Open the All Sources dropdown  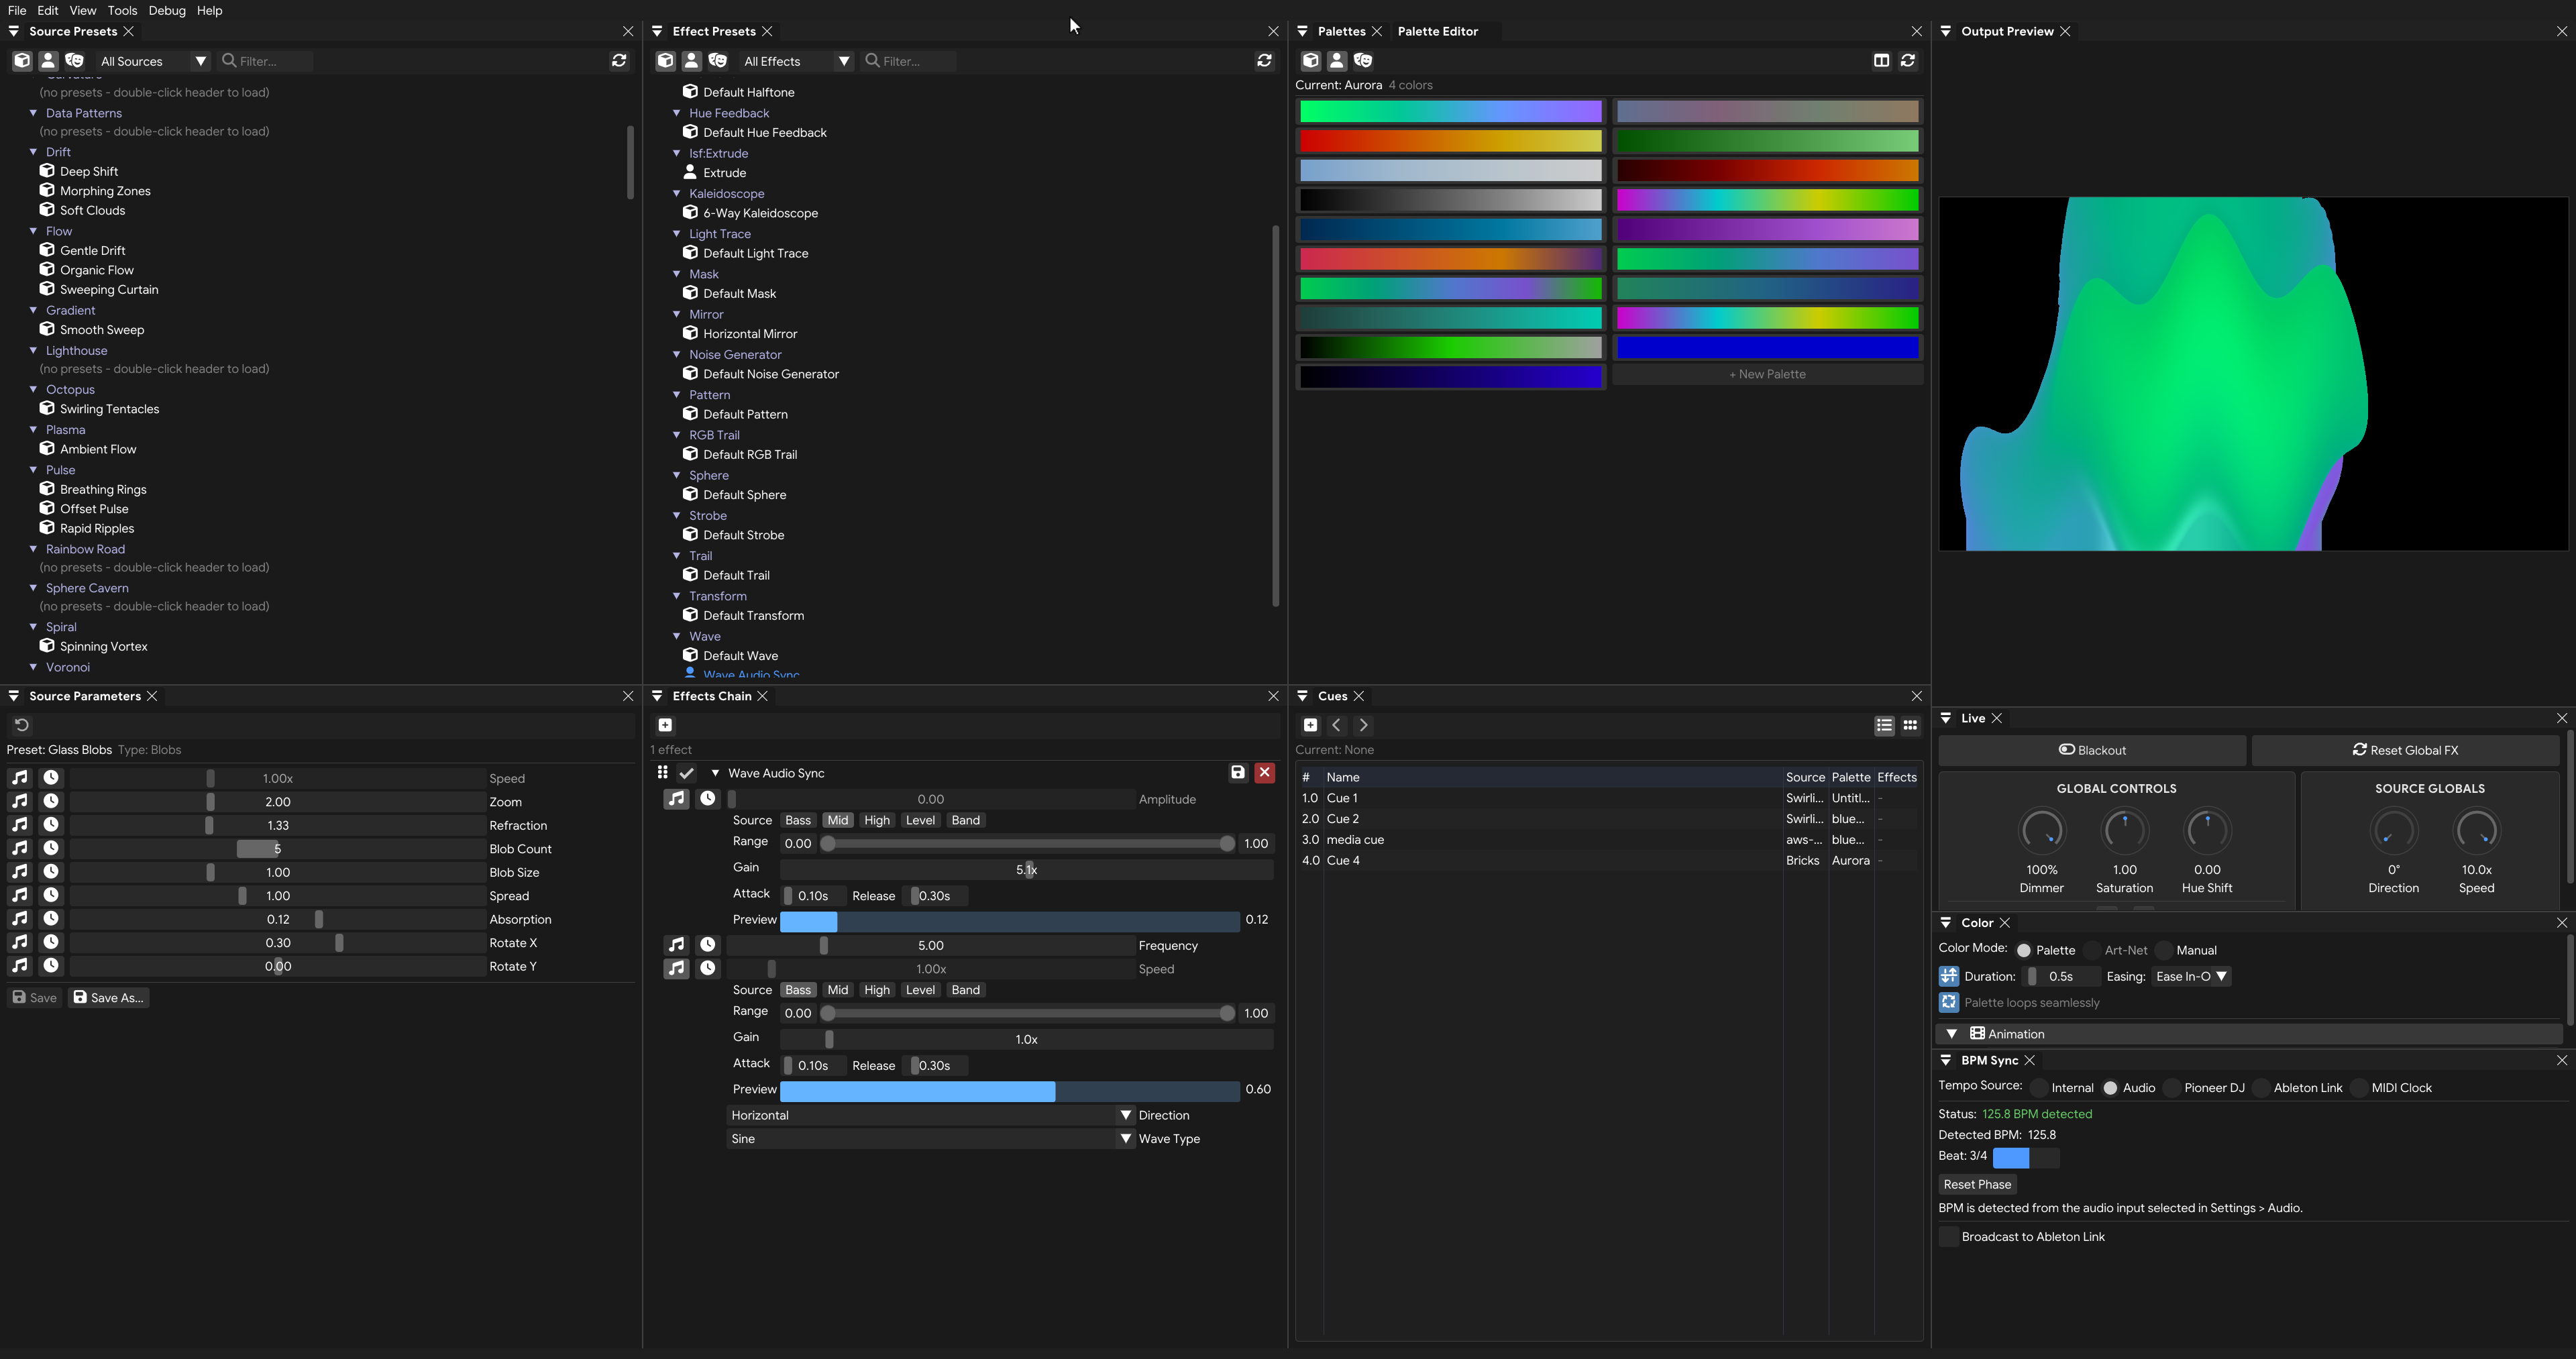pyautogui.click(x=154, y=61)
